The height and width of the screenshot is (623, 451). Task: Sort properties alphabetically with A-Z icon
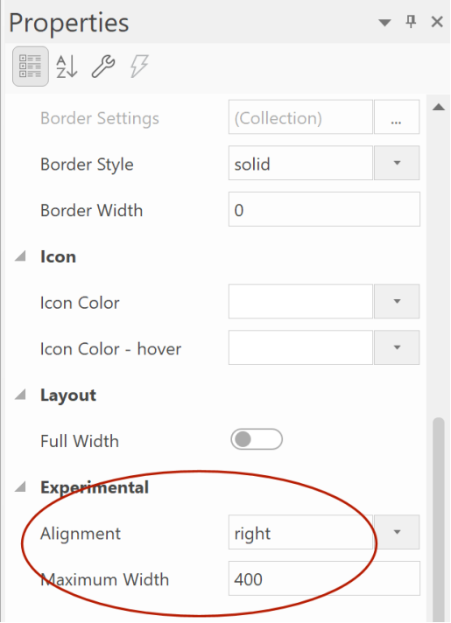tap(67, 66)
